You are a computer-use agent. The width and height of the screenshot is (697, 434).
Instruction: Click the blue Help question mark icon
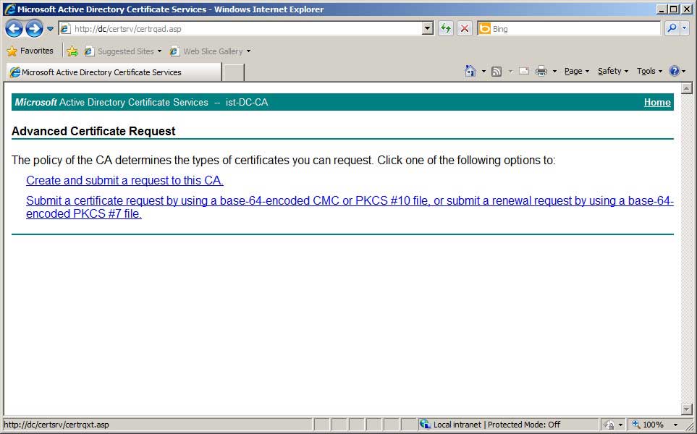coord(674,71)
